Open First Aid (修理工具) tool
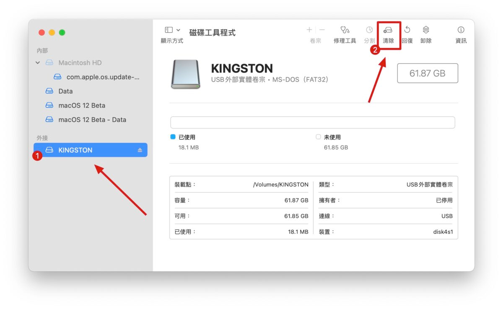 pyautogui.click(x=345, y=30)
